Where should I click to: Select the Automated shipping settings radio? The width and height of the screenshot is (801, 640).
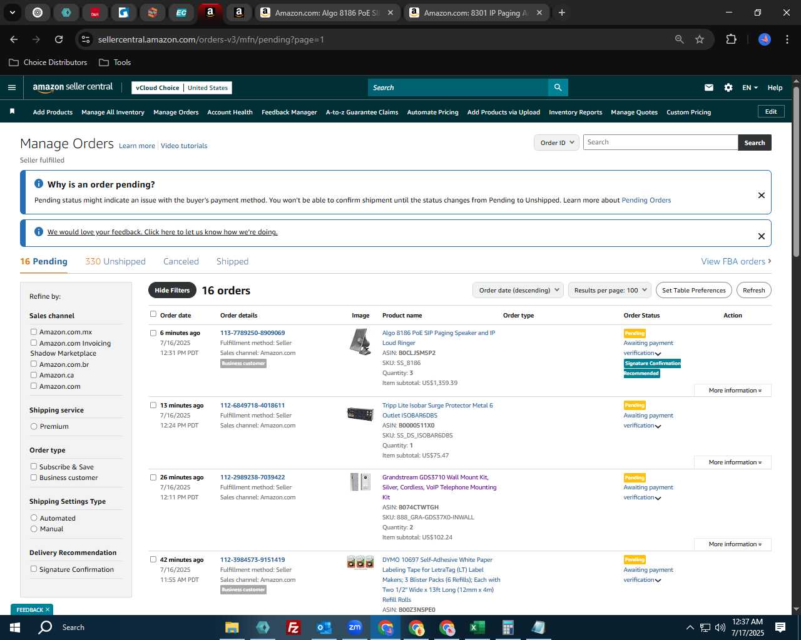tap(34, 517)
